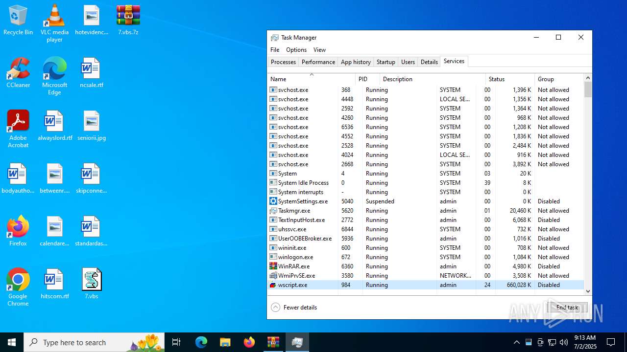627x352 pixels.
Task: Launch VLC media player shortcut
Action: point(54,23)
